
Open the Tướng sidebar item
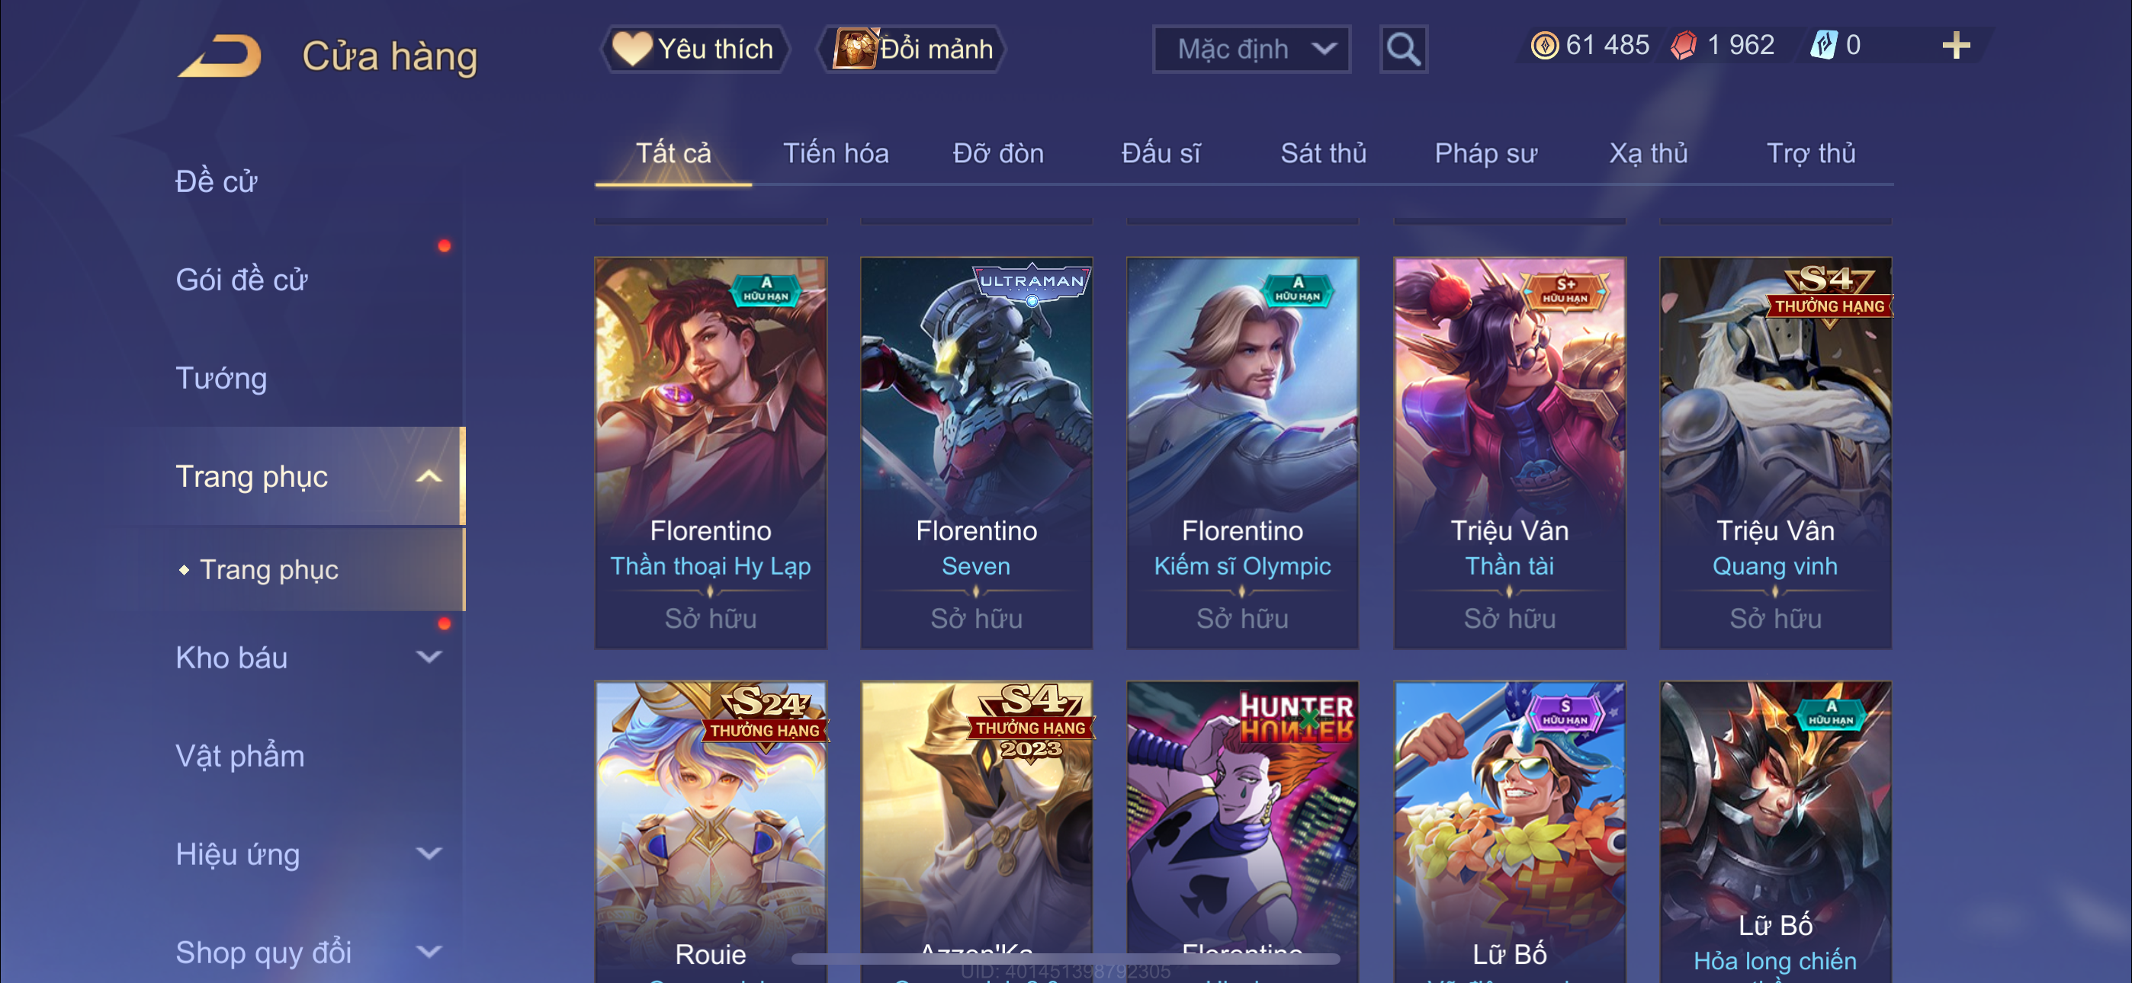[221, 379]
